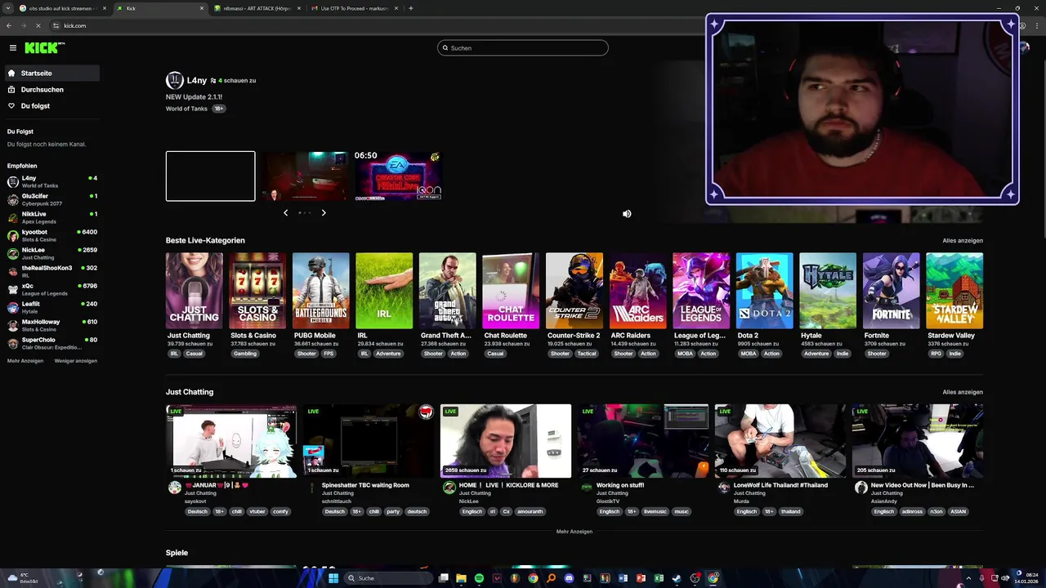Open the Chat Roulette category cover
The height and width of the screenshot is (588, 1046).
[x=511, y=291]
